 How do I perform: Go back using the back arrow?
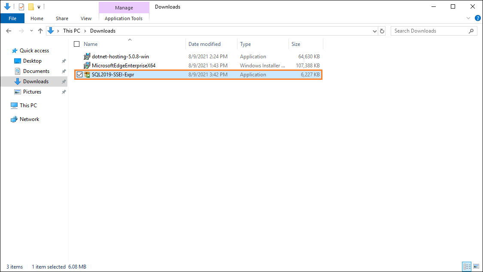(x=8, y=30)
